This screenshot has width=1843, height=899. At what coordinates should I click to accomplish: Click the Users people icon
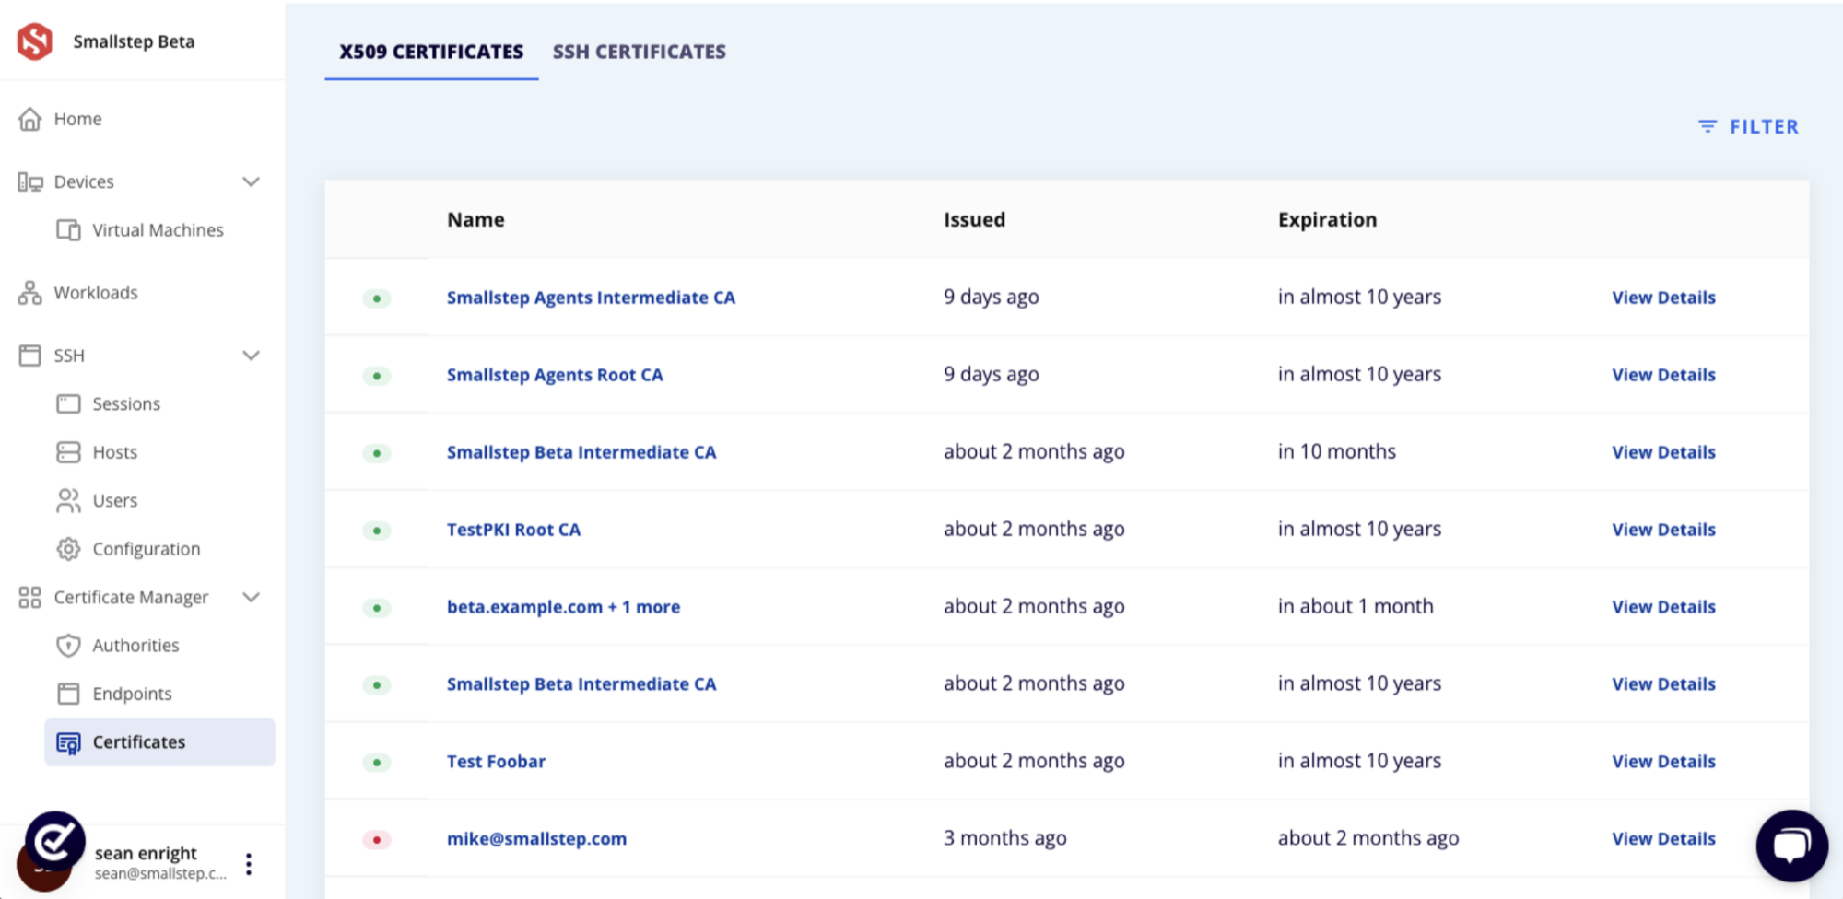click(68, 500)
